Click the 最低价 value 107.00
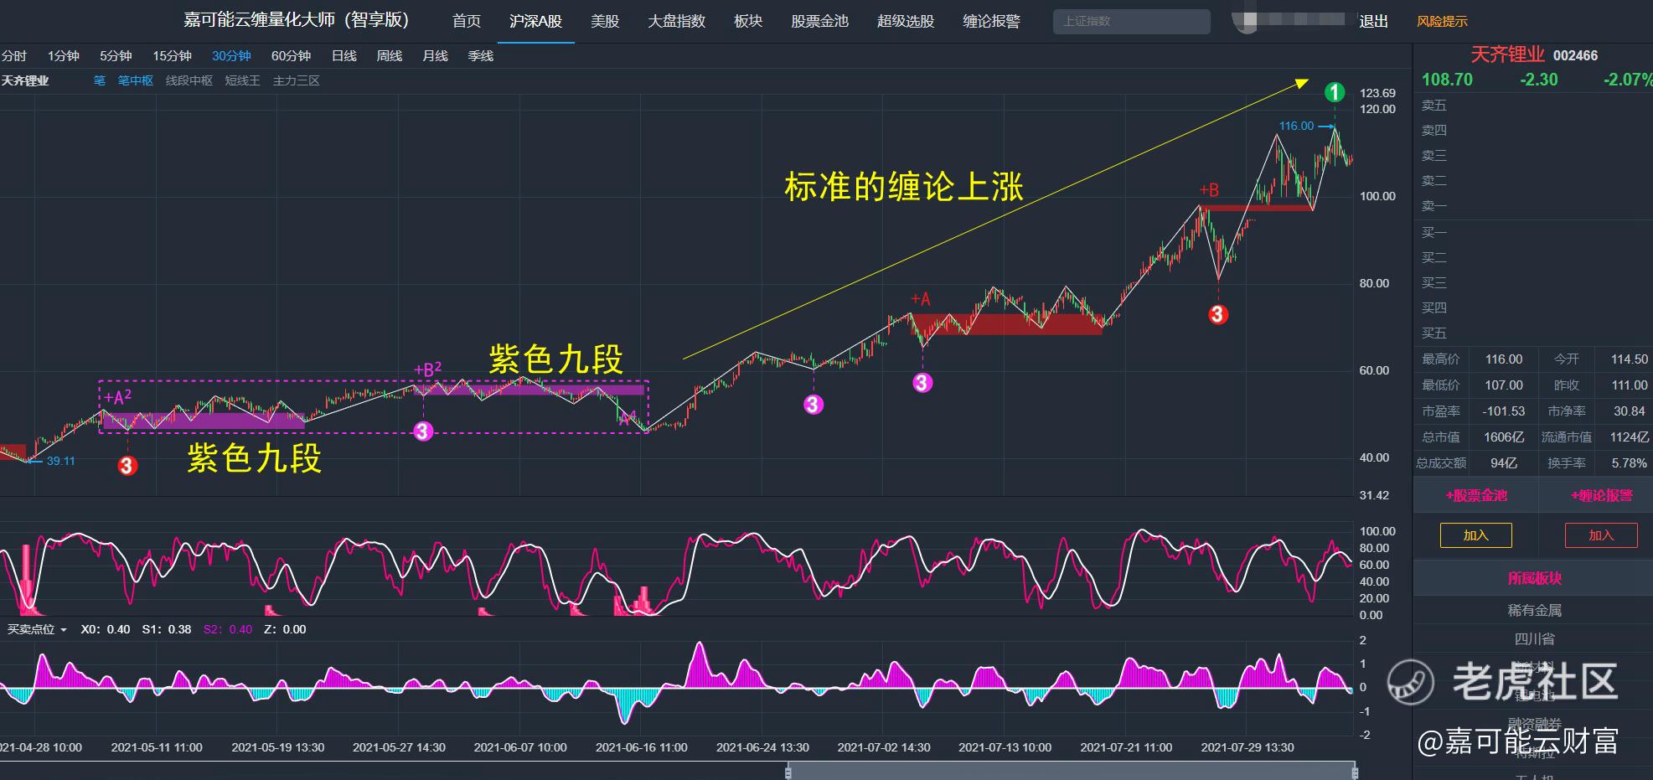Screen dimensions: 1653x780 [1504, 385]
